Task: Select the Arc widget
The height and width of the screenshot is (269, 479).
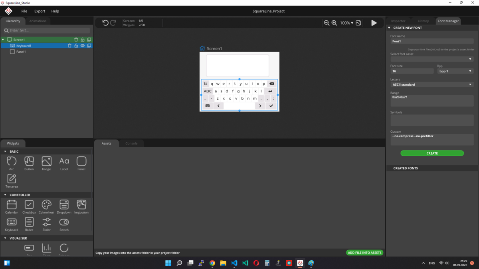Action: pos(12,163)
